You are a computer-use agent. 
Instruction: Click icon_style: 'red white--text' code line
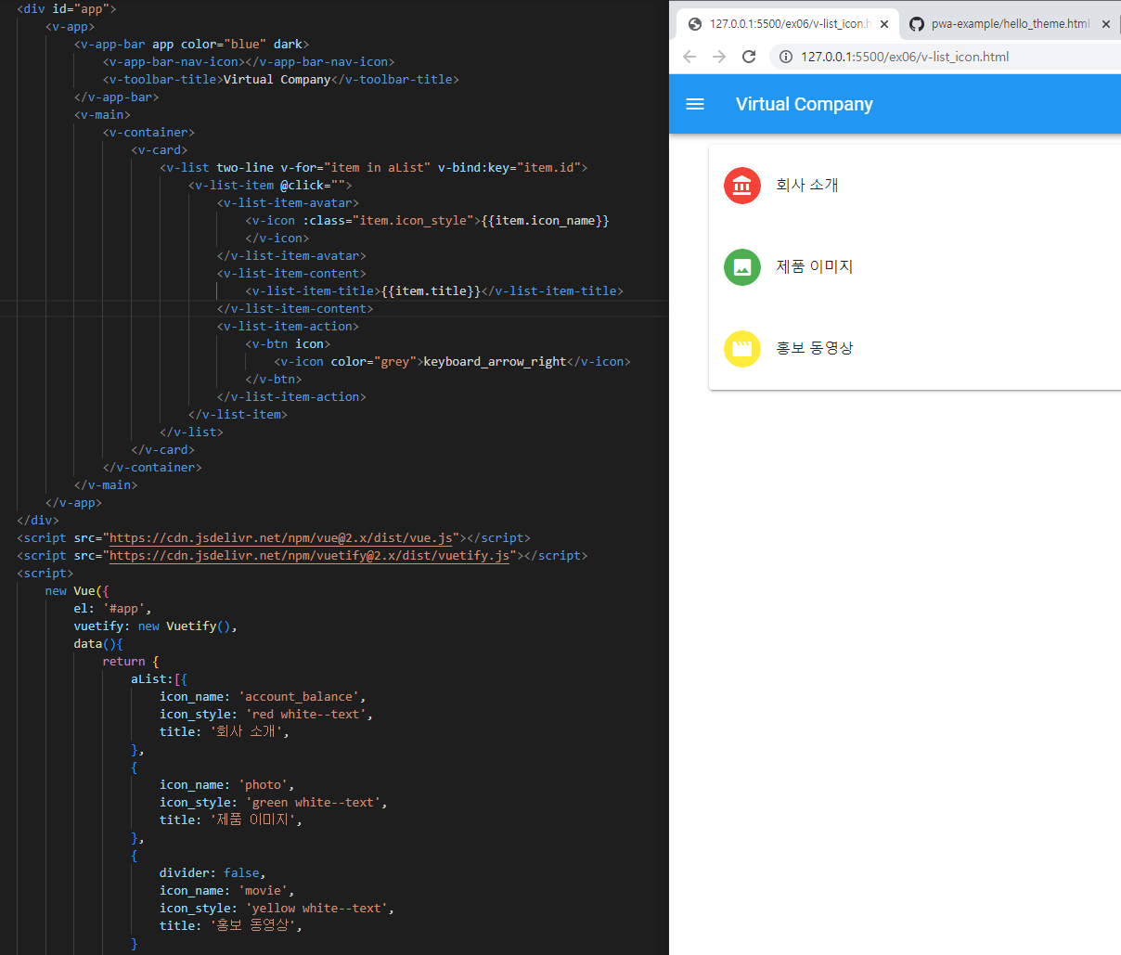point(266,715)
